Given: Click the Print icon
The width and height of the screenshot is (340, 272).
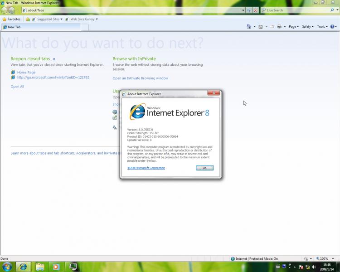Looking at the screenshot, I should 279,26.
